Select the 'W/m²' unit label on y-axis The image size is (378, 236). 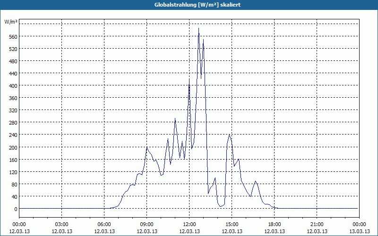(x=11, y=22)
